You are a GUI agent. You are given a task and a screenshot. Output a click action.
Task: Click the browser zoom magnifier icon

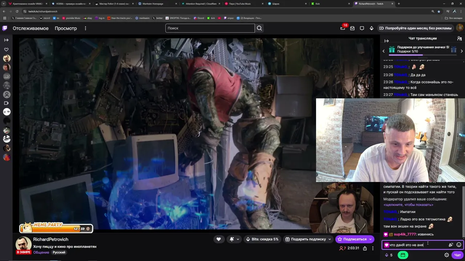[433, 12]
